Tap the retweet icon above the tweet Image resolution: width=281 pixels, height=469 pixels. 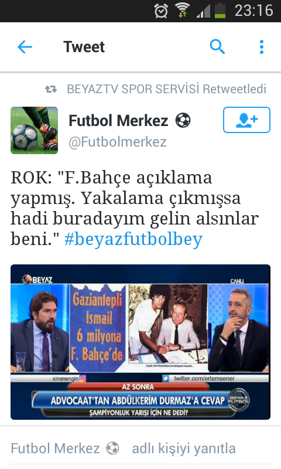tap(51, 89)
